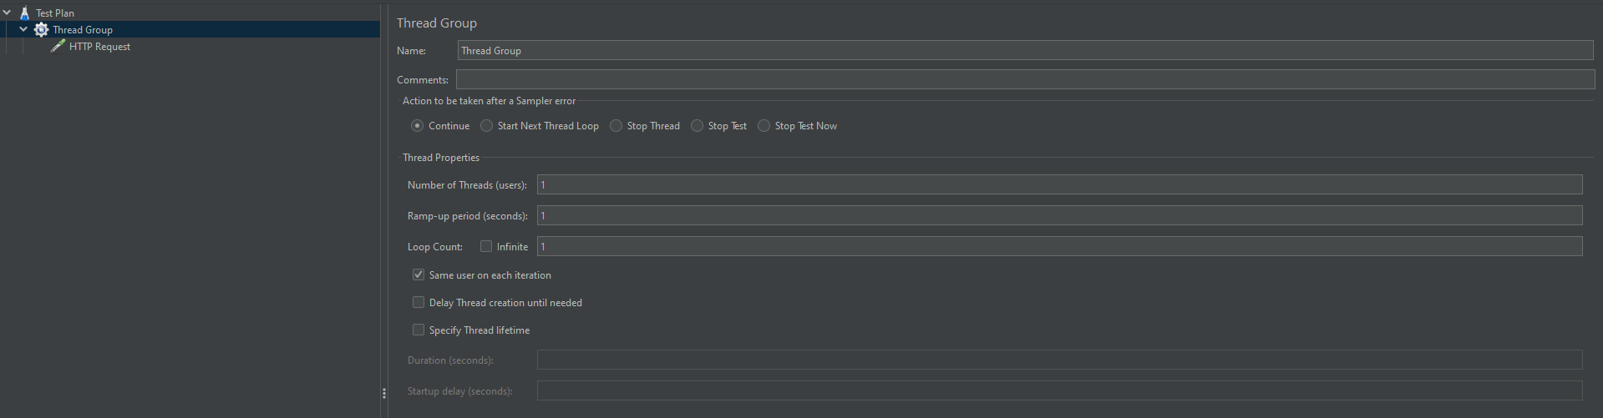The width and height of the screenshot is (1603, 418).
Task: Click the Name text field
Action: 1025,51
